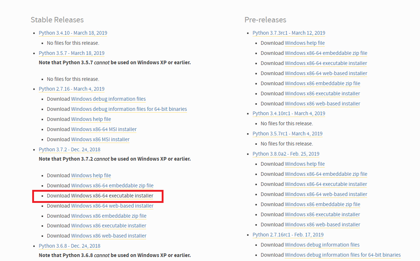Download Python 3.7.3rc1 x86-64 embeddable zip file
420x261 pixels.
click(x=326, y=53)
